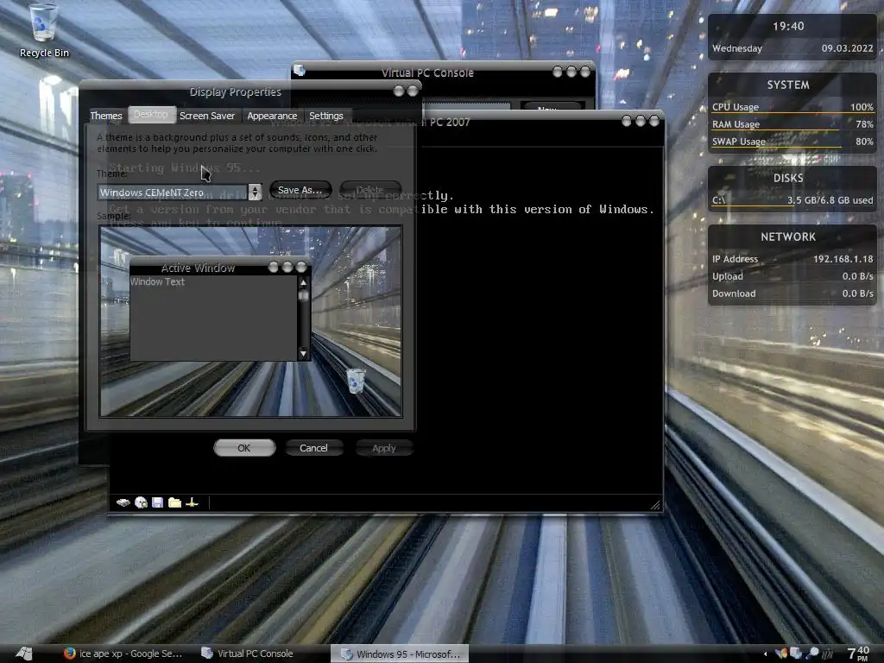This screenshot has height=663, width=884.
Task: Switch to the Settings tab
Action: tap(325, 116)
